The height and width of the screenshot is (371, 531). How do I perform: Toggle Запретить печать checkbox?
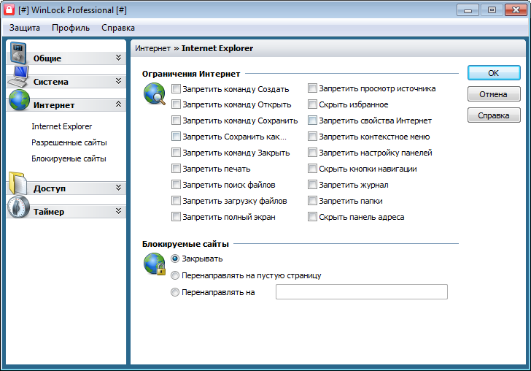[176, 168]
